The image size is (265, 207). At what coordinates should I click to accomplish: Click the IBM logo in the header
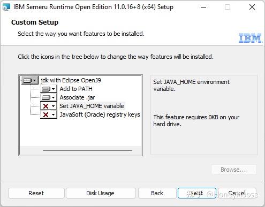click(x=251, y=38)
